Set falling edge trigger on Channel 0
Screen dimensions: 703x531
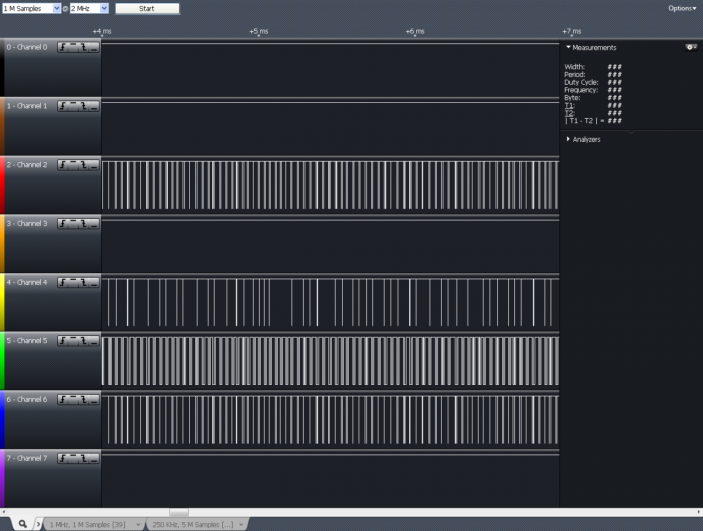pos(84,47)
